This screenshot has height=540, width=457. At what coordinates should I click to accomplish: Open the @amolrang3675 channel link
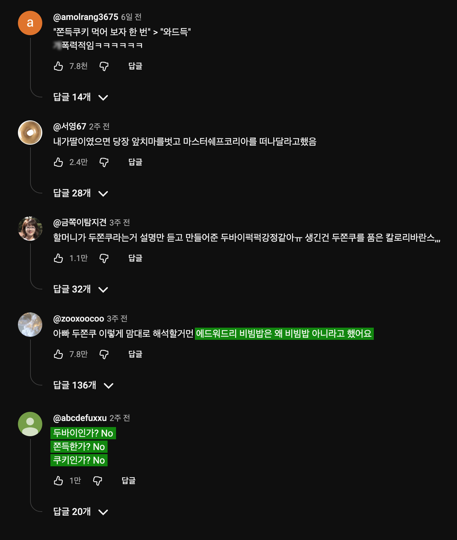[x=86, y=17]
